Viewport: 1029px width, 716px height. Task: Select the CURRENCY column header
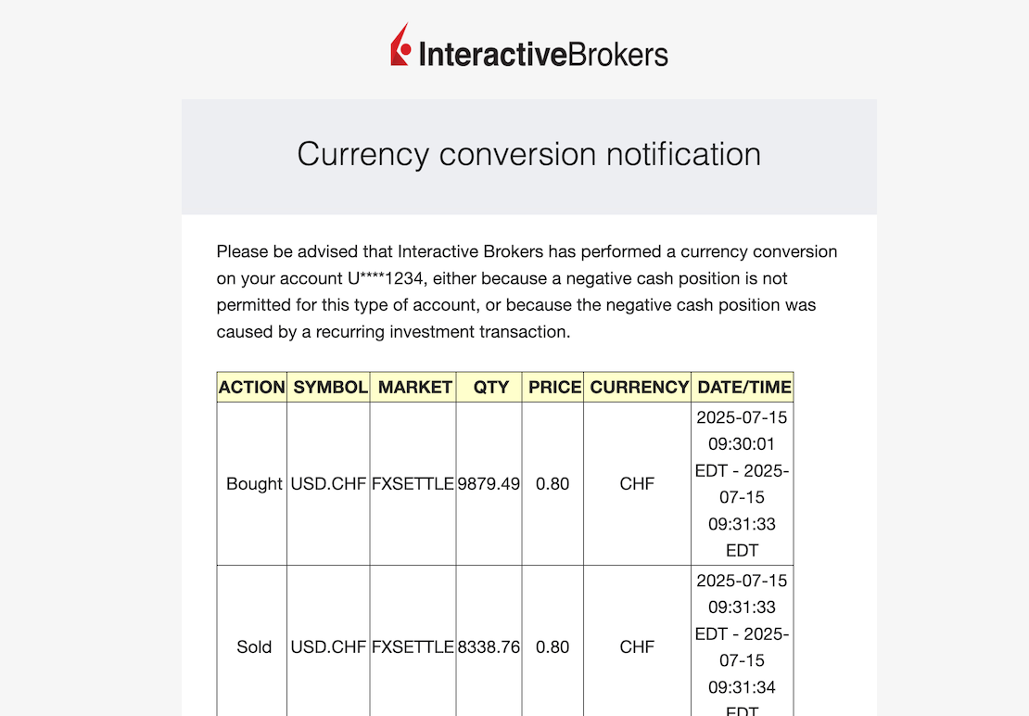pyautogui.click(x=639, y=388)
